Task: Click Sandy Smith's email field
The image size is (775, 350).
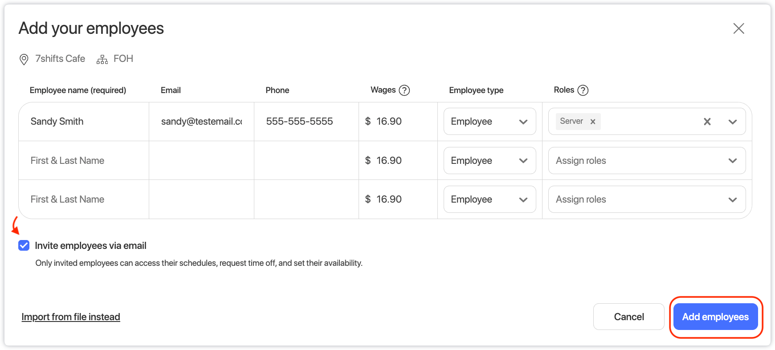Action: tap(201, 122)
